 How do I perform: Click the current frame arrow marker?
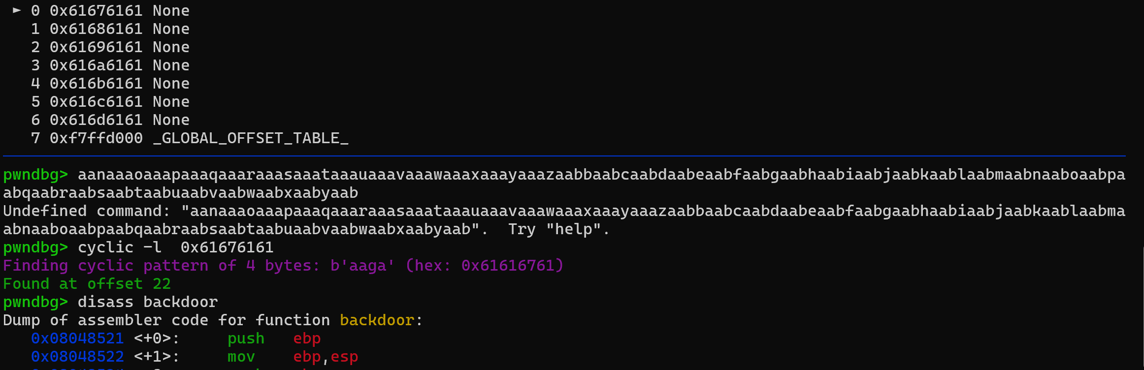(17, 10)
